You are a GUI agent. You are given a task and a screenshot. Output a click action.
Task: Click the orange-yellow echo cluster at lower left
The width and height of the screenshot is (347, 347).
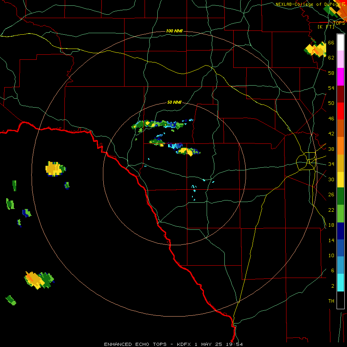tap(39, 280)
